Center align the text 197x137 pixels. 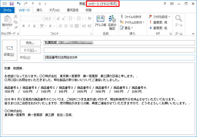tap(66, 26)
